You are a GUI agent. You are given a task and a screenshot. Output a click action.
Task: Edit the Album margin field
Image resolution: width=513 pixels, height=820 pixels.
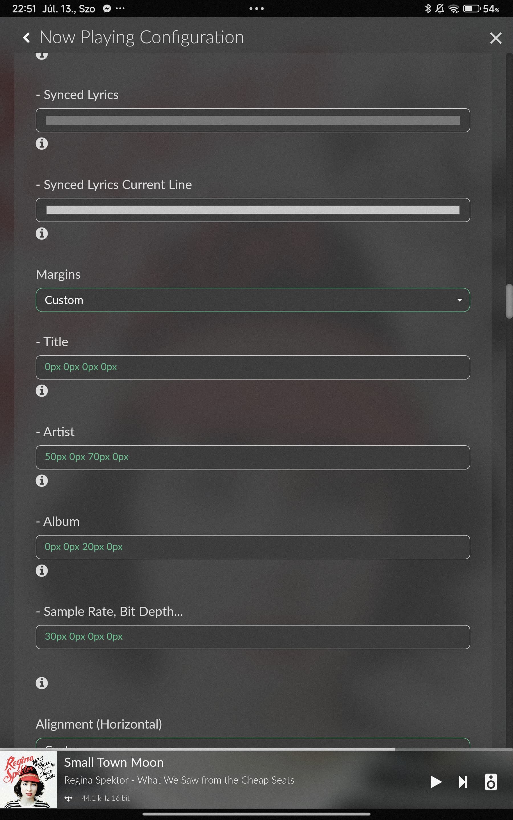coord(253,547)
